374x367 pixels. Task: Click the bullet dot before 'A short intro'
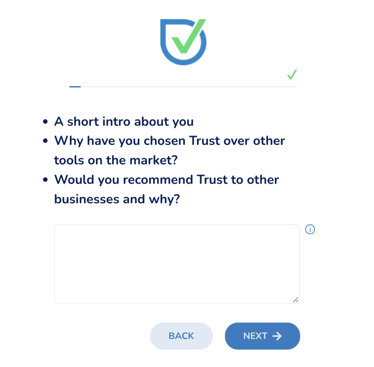click(45, 122)
